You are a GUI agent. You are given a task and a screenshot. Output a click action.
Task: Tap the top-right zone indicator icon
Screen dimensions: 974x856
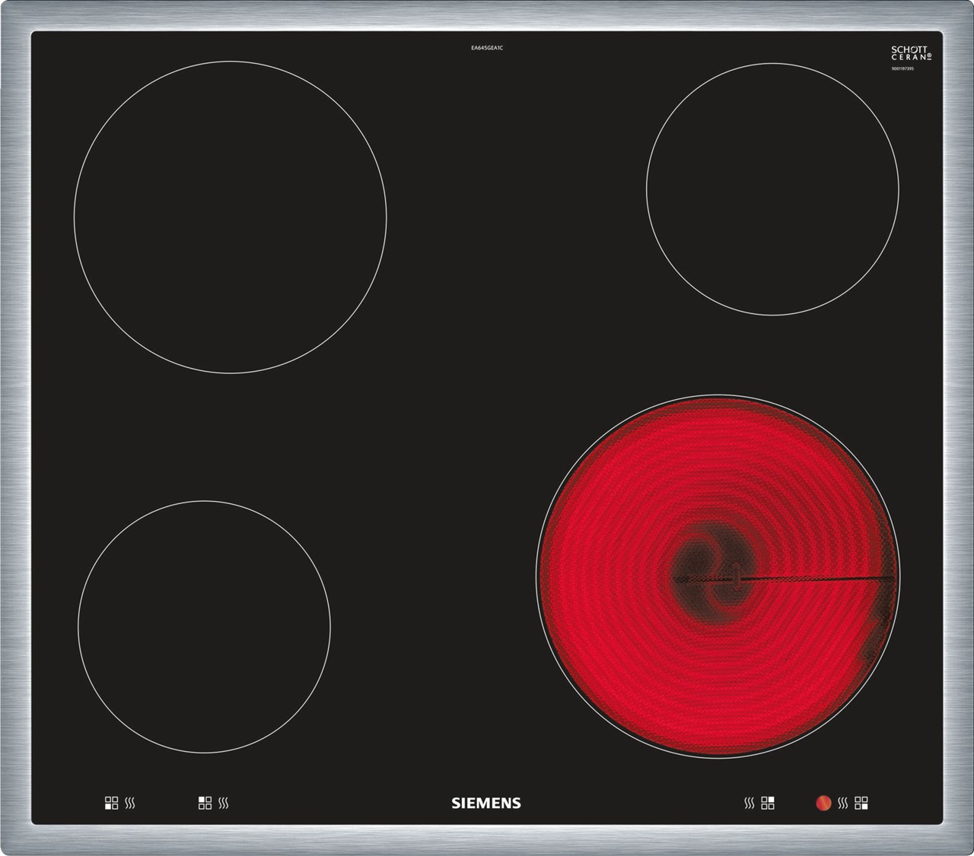pos(768,803)
